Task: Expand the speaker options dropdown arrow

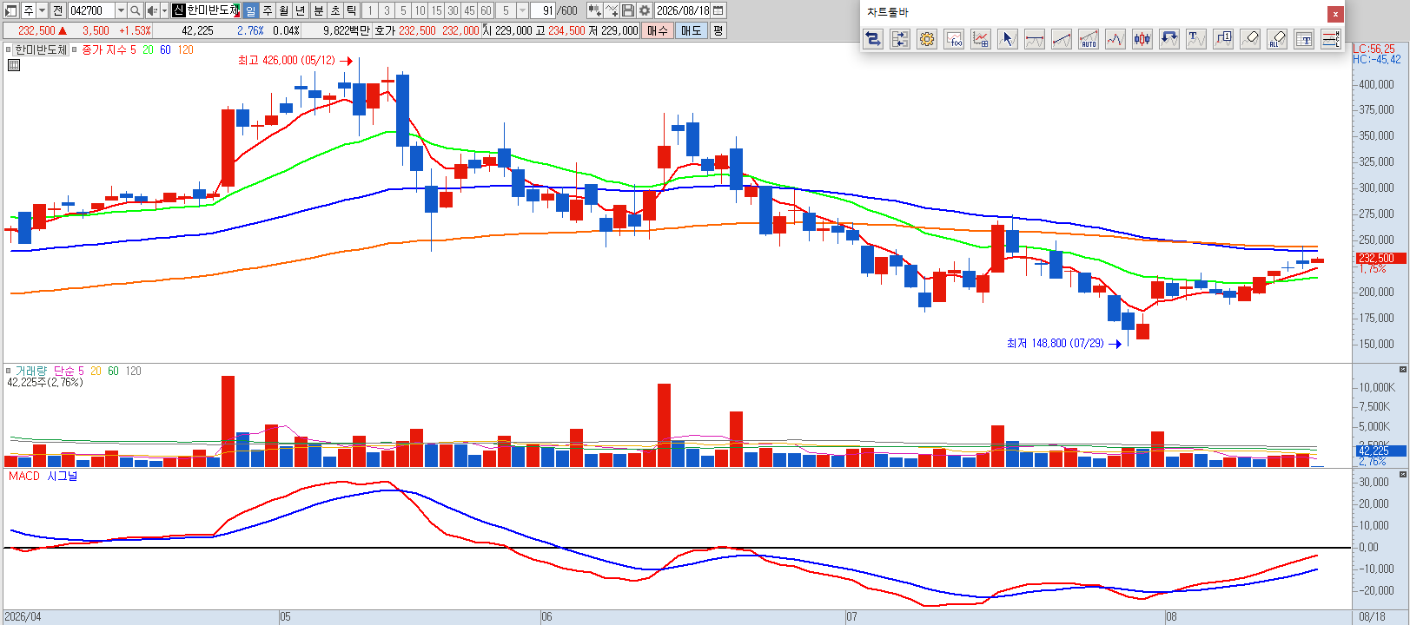Action: click(164, 10)
